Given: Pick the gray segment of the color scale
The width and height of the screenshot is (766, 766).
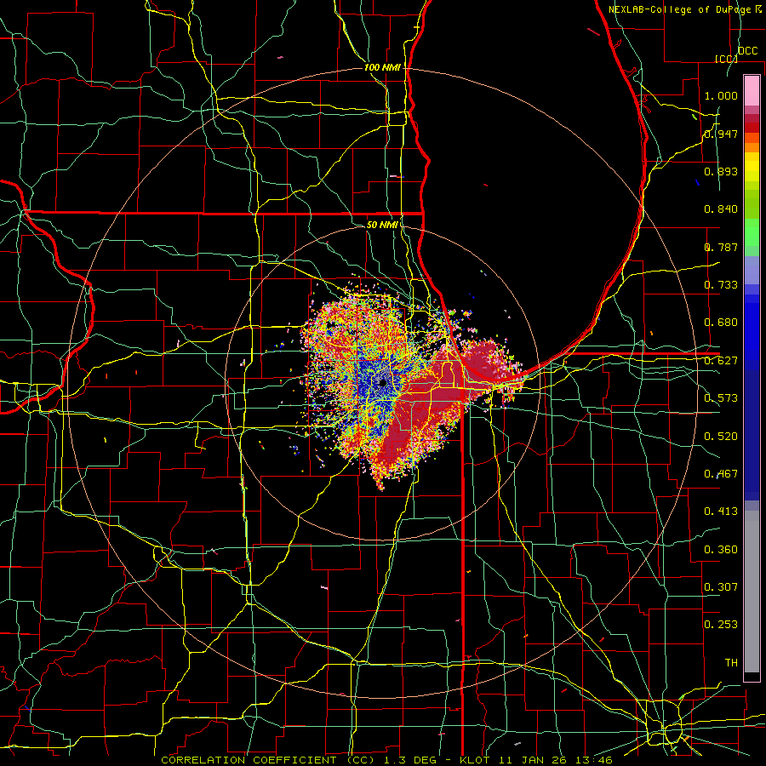Looking at the screenshot, I should [x=752, y=593].
